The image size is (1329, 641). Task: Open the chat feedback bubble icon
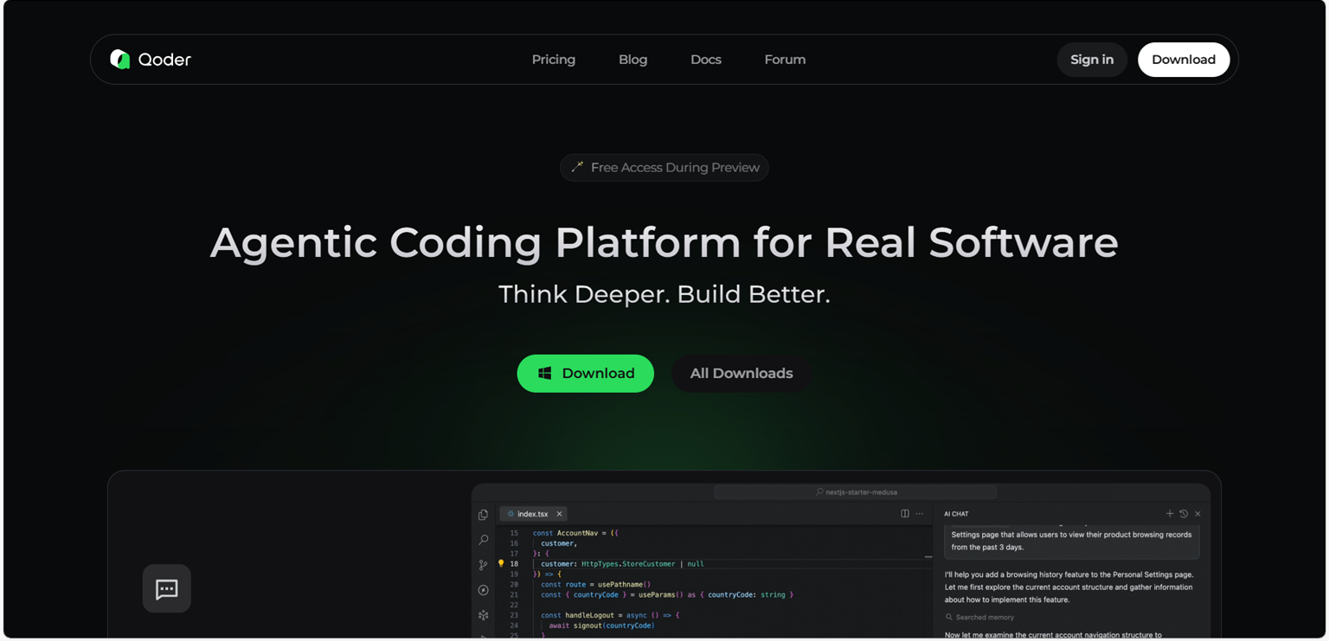point(167,589)
